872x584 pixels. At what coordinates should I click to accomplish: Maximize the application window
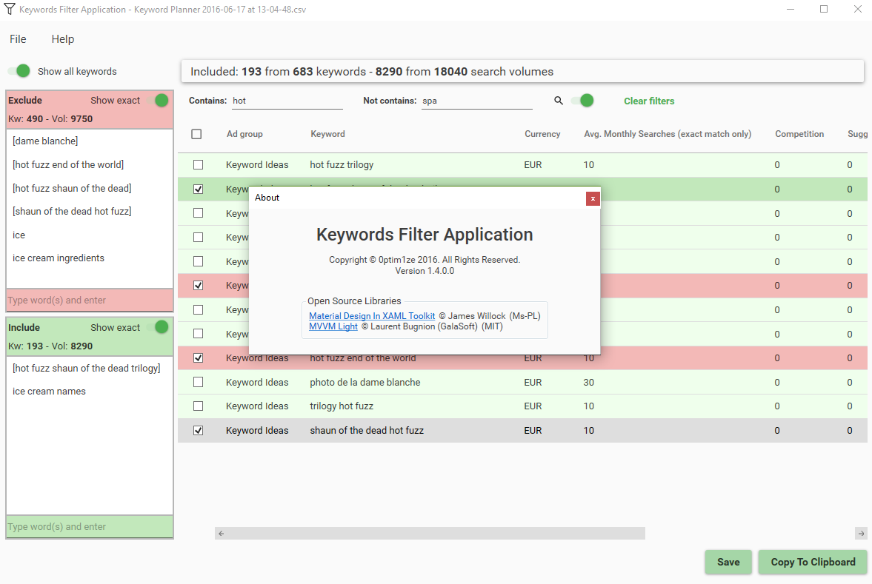point(824,10)
